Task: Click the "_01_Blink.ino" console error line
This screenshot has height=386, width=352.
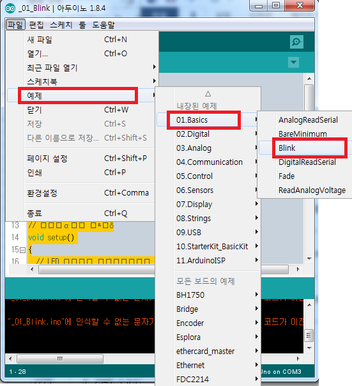Action: [80, 321]
